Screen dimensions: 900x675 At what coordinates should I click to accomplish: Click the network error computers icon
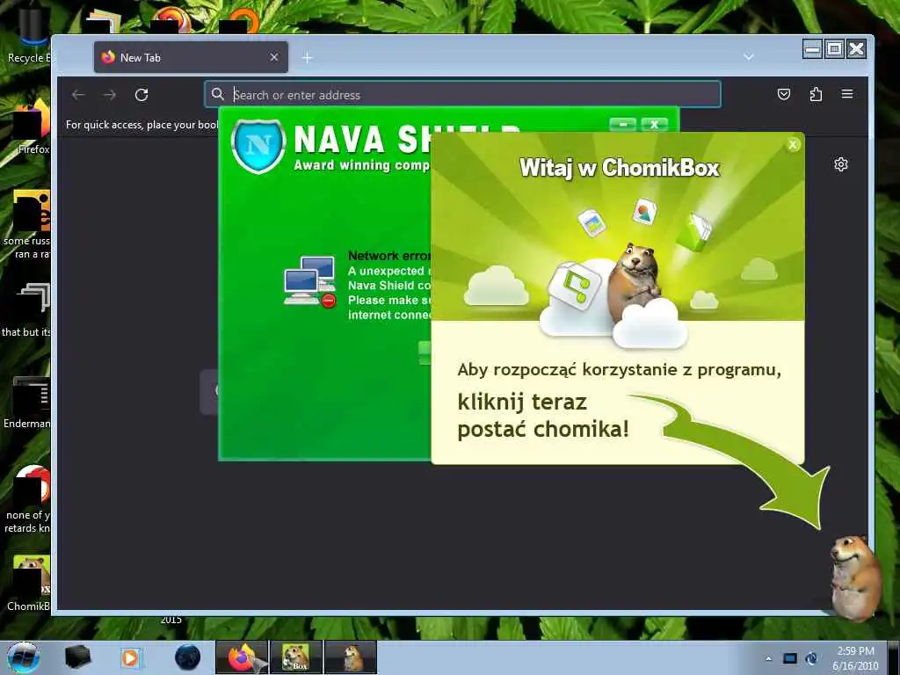310,281
